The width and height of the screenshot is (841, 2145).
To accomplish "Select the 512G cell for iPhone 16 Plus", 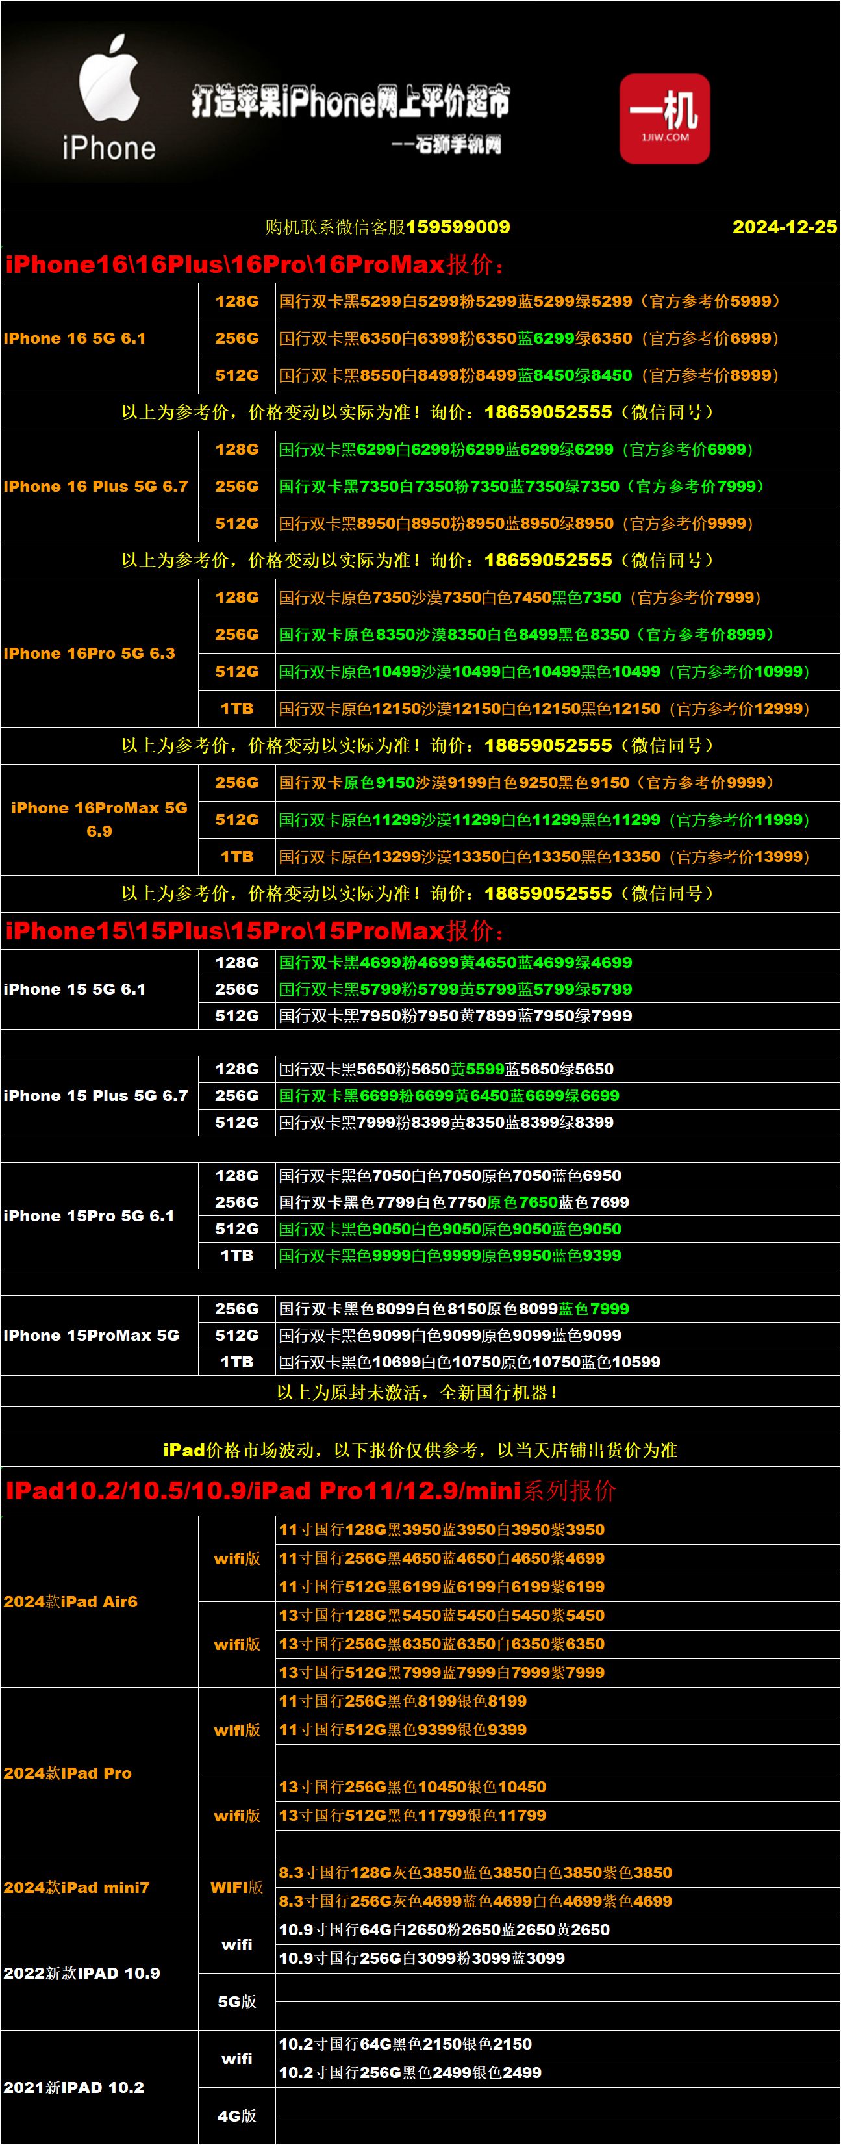I will pyautogui.click(x=236, y=524).
